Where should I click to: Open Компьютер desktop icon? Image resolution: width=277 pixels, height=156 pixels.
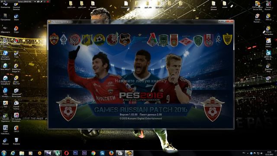tap(5, 5)
